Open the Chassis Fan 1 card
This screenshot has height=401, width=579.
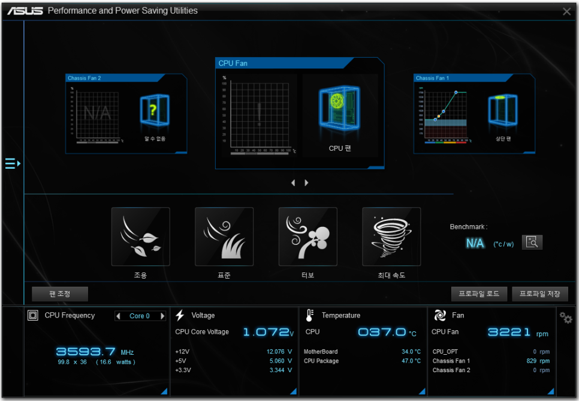pyautogui.click(x=475, y=113)
